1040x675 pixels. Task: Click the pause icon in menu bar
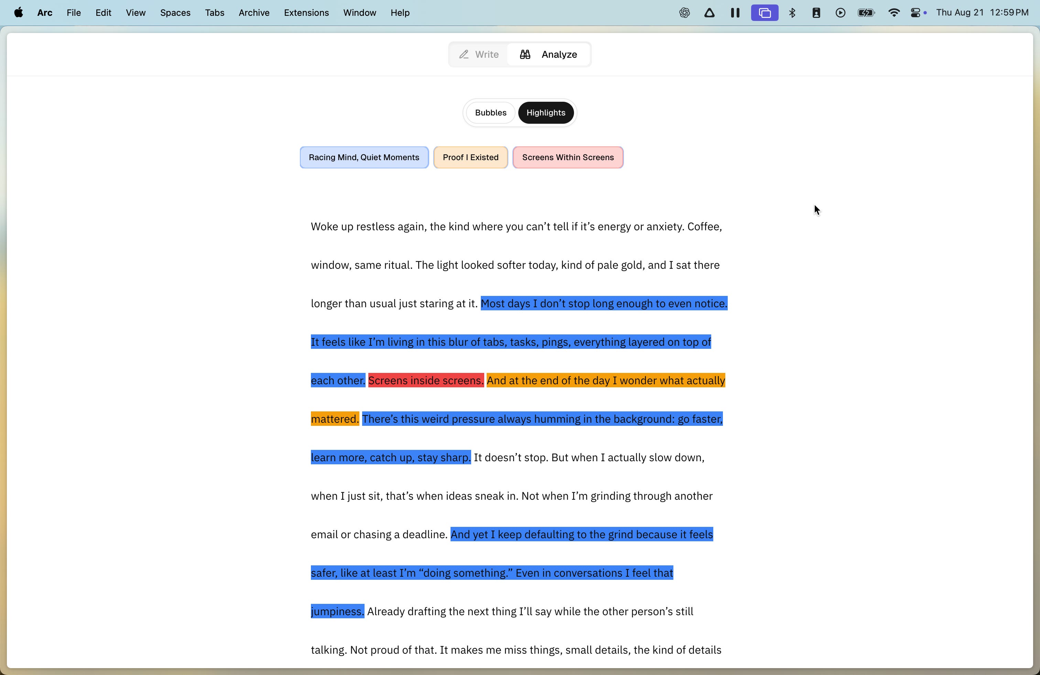(735, 13)
